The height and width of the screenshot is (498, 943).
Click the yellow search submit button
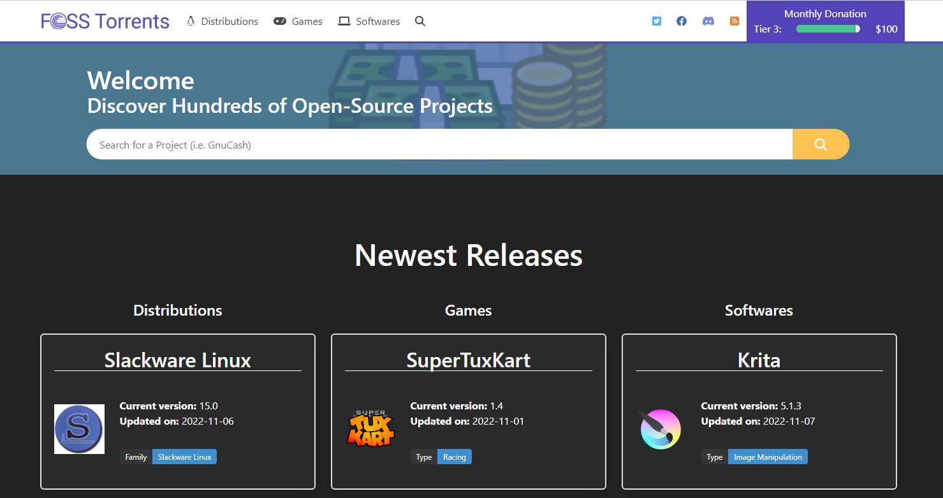[x=821, y=145]
